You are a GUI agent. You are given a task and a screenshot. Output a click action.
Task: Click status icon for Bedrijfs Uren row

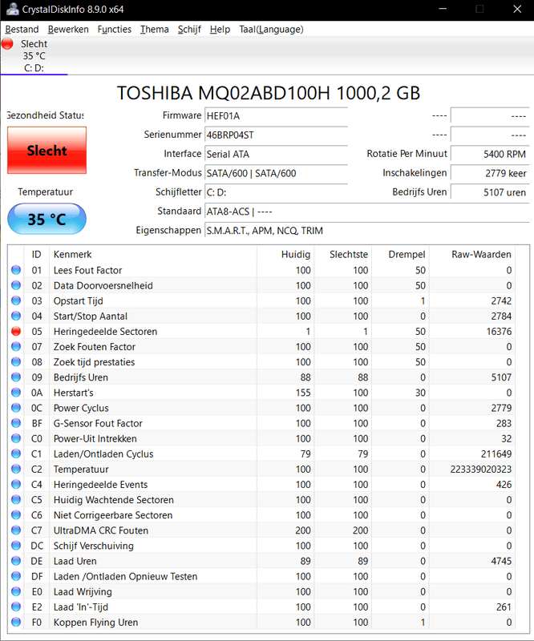(x=16, y=377)
